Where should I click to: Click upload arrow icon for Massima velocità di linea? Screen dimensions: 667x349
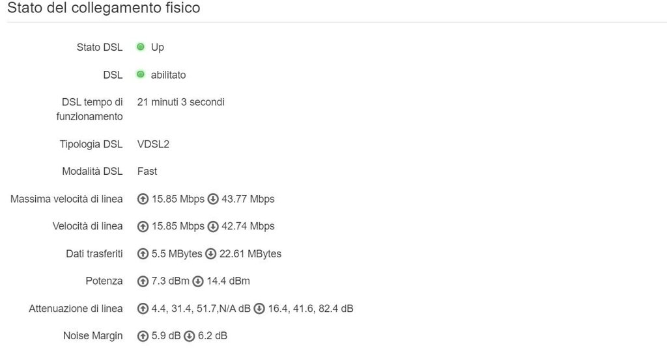(143, 199)
